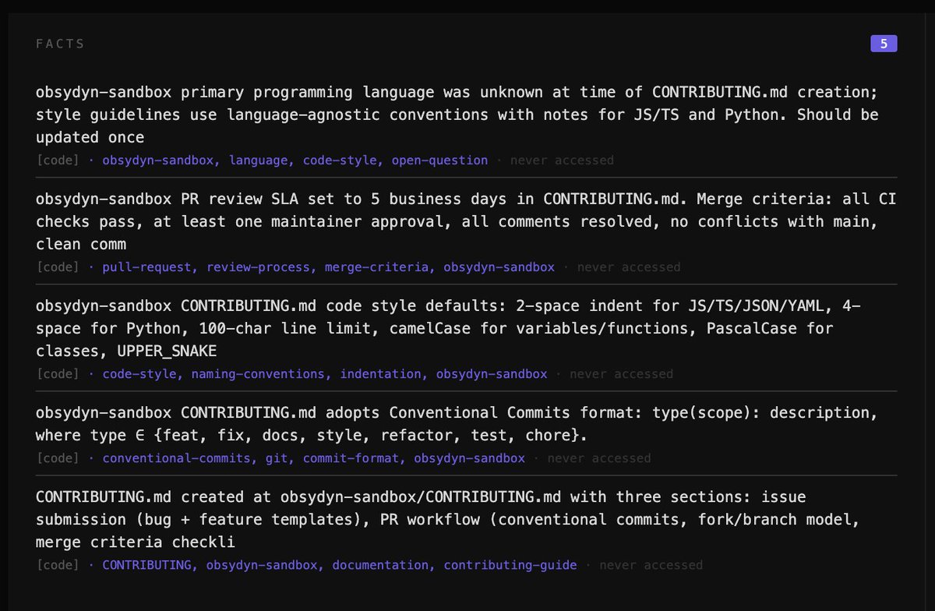Click the [code] label under the language fact

(58, 161)
